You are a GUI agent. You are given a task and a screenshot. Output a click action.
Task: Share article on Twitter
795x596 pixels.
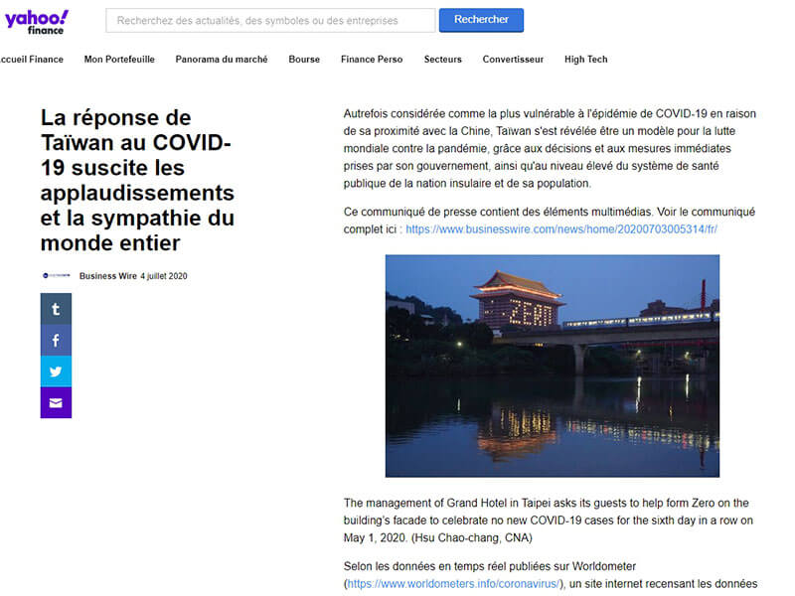pyautogui.click(x=56, y=371)
